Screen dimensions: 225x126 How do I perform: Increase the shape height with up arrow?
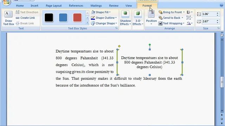[x=218, y=13]
